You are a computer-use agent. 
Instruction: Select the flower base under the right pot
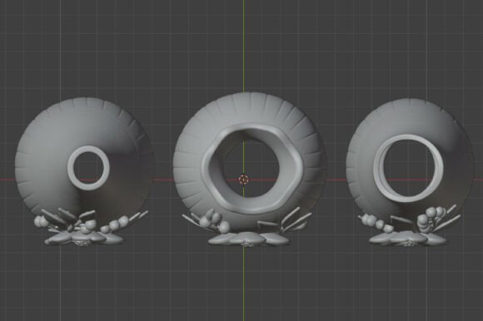pyautogui.click(x=407, y=239)
